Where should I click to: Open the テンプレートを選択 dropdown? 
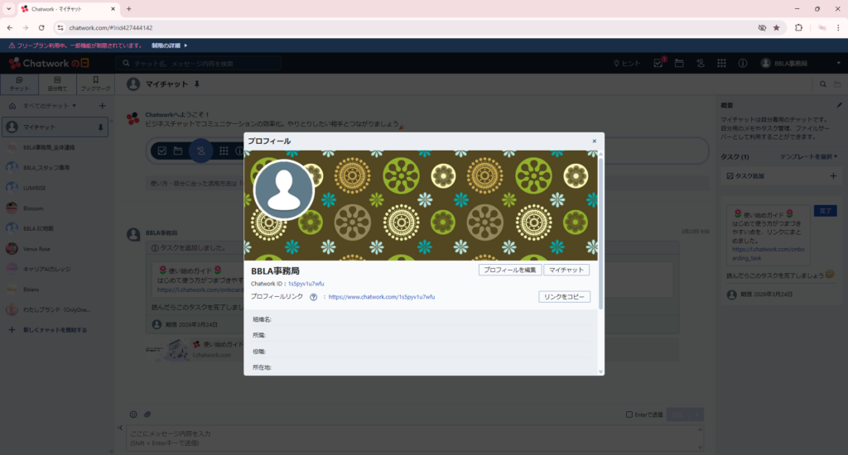808,156
